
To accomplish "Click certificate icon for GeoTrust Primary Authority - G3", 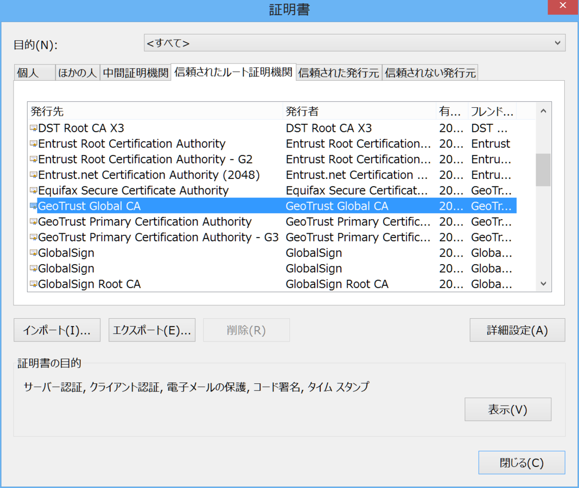I will [33, 237].
